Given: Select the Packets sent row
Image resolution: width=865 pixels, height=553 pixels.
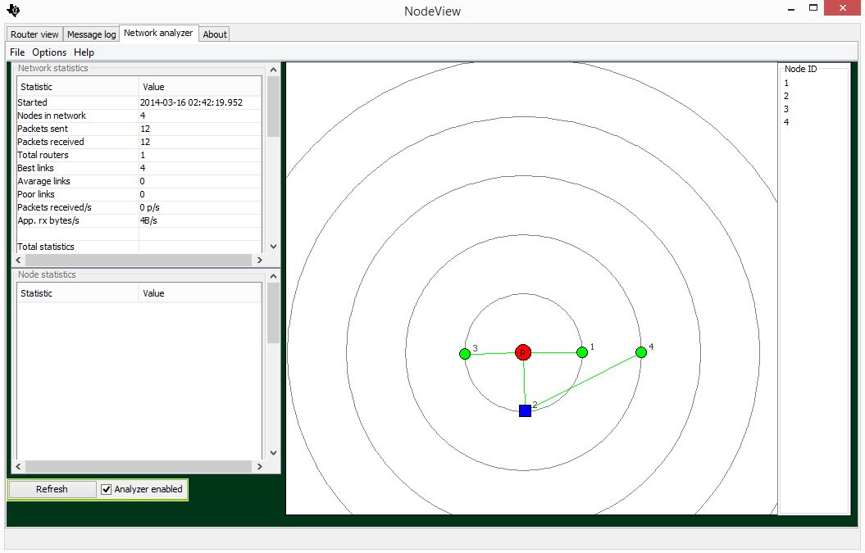Looking at the screenshot, I should 139,129.
